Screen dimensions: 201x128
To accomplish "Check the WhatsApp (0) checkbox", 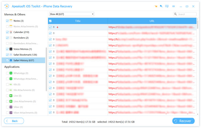I will pos(7,73).
